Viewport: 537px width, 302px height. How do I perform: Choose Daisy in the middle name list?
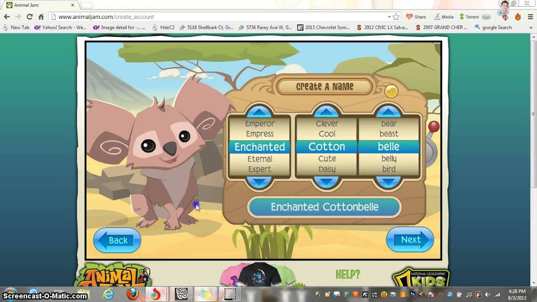click(x=327, y=169)
